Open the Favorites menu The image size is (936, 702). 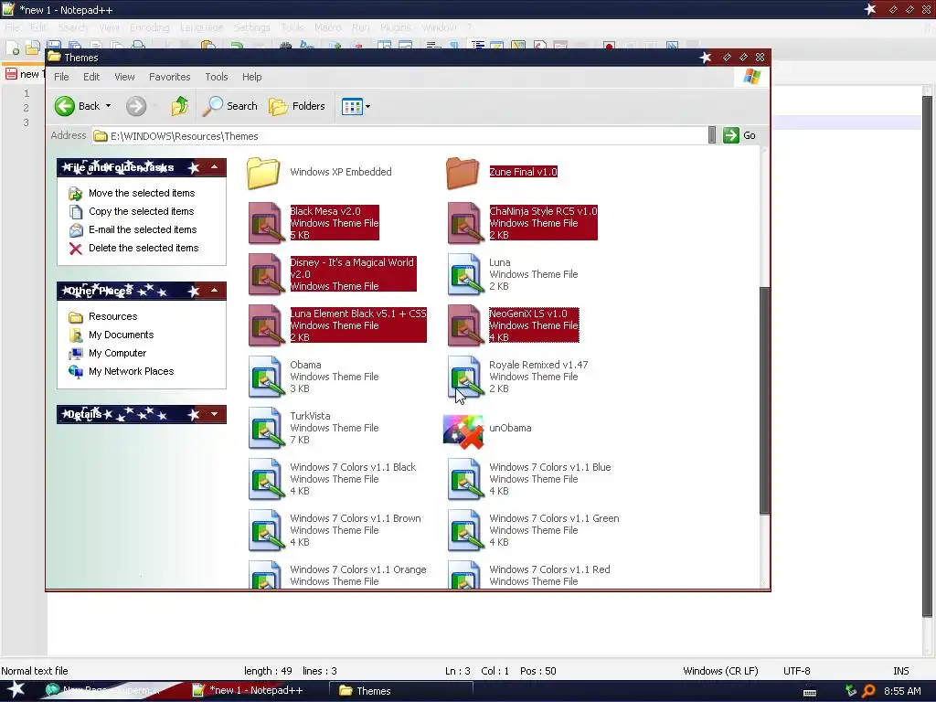[x=169, y=77]
